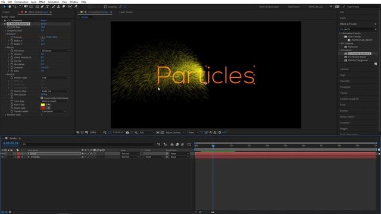Open the Paragraph panel

pos(345,87)
